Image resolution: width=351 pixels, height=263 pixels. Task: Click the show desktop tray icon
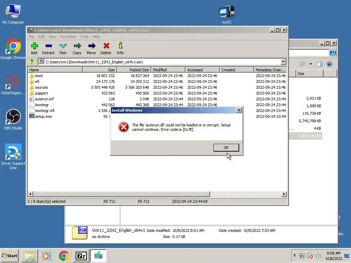click(x=347, y=256)
